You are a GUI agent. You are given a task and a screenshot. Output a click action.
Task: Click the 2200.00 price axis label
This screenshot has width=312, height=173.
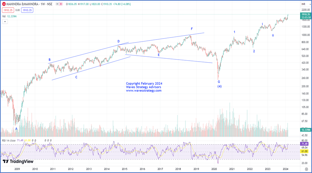tap(306, 10)
